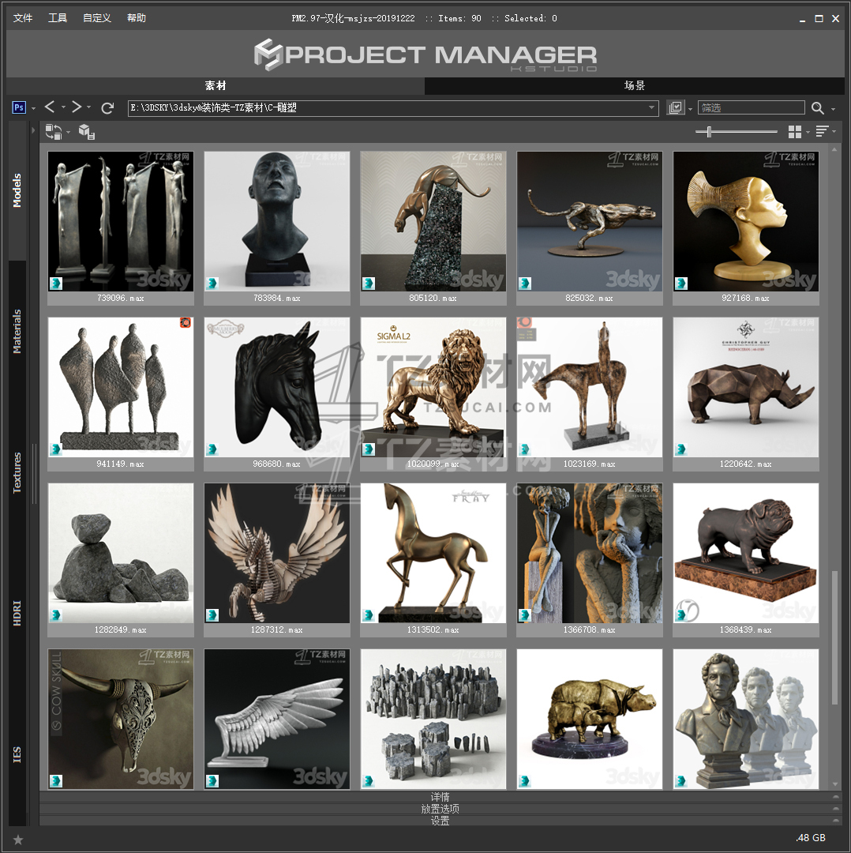
Task: Switch to the 场景 tab
Action: [635, 86]
